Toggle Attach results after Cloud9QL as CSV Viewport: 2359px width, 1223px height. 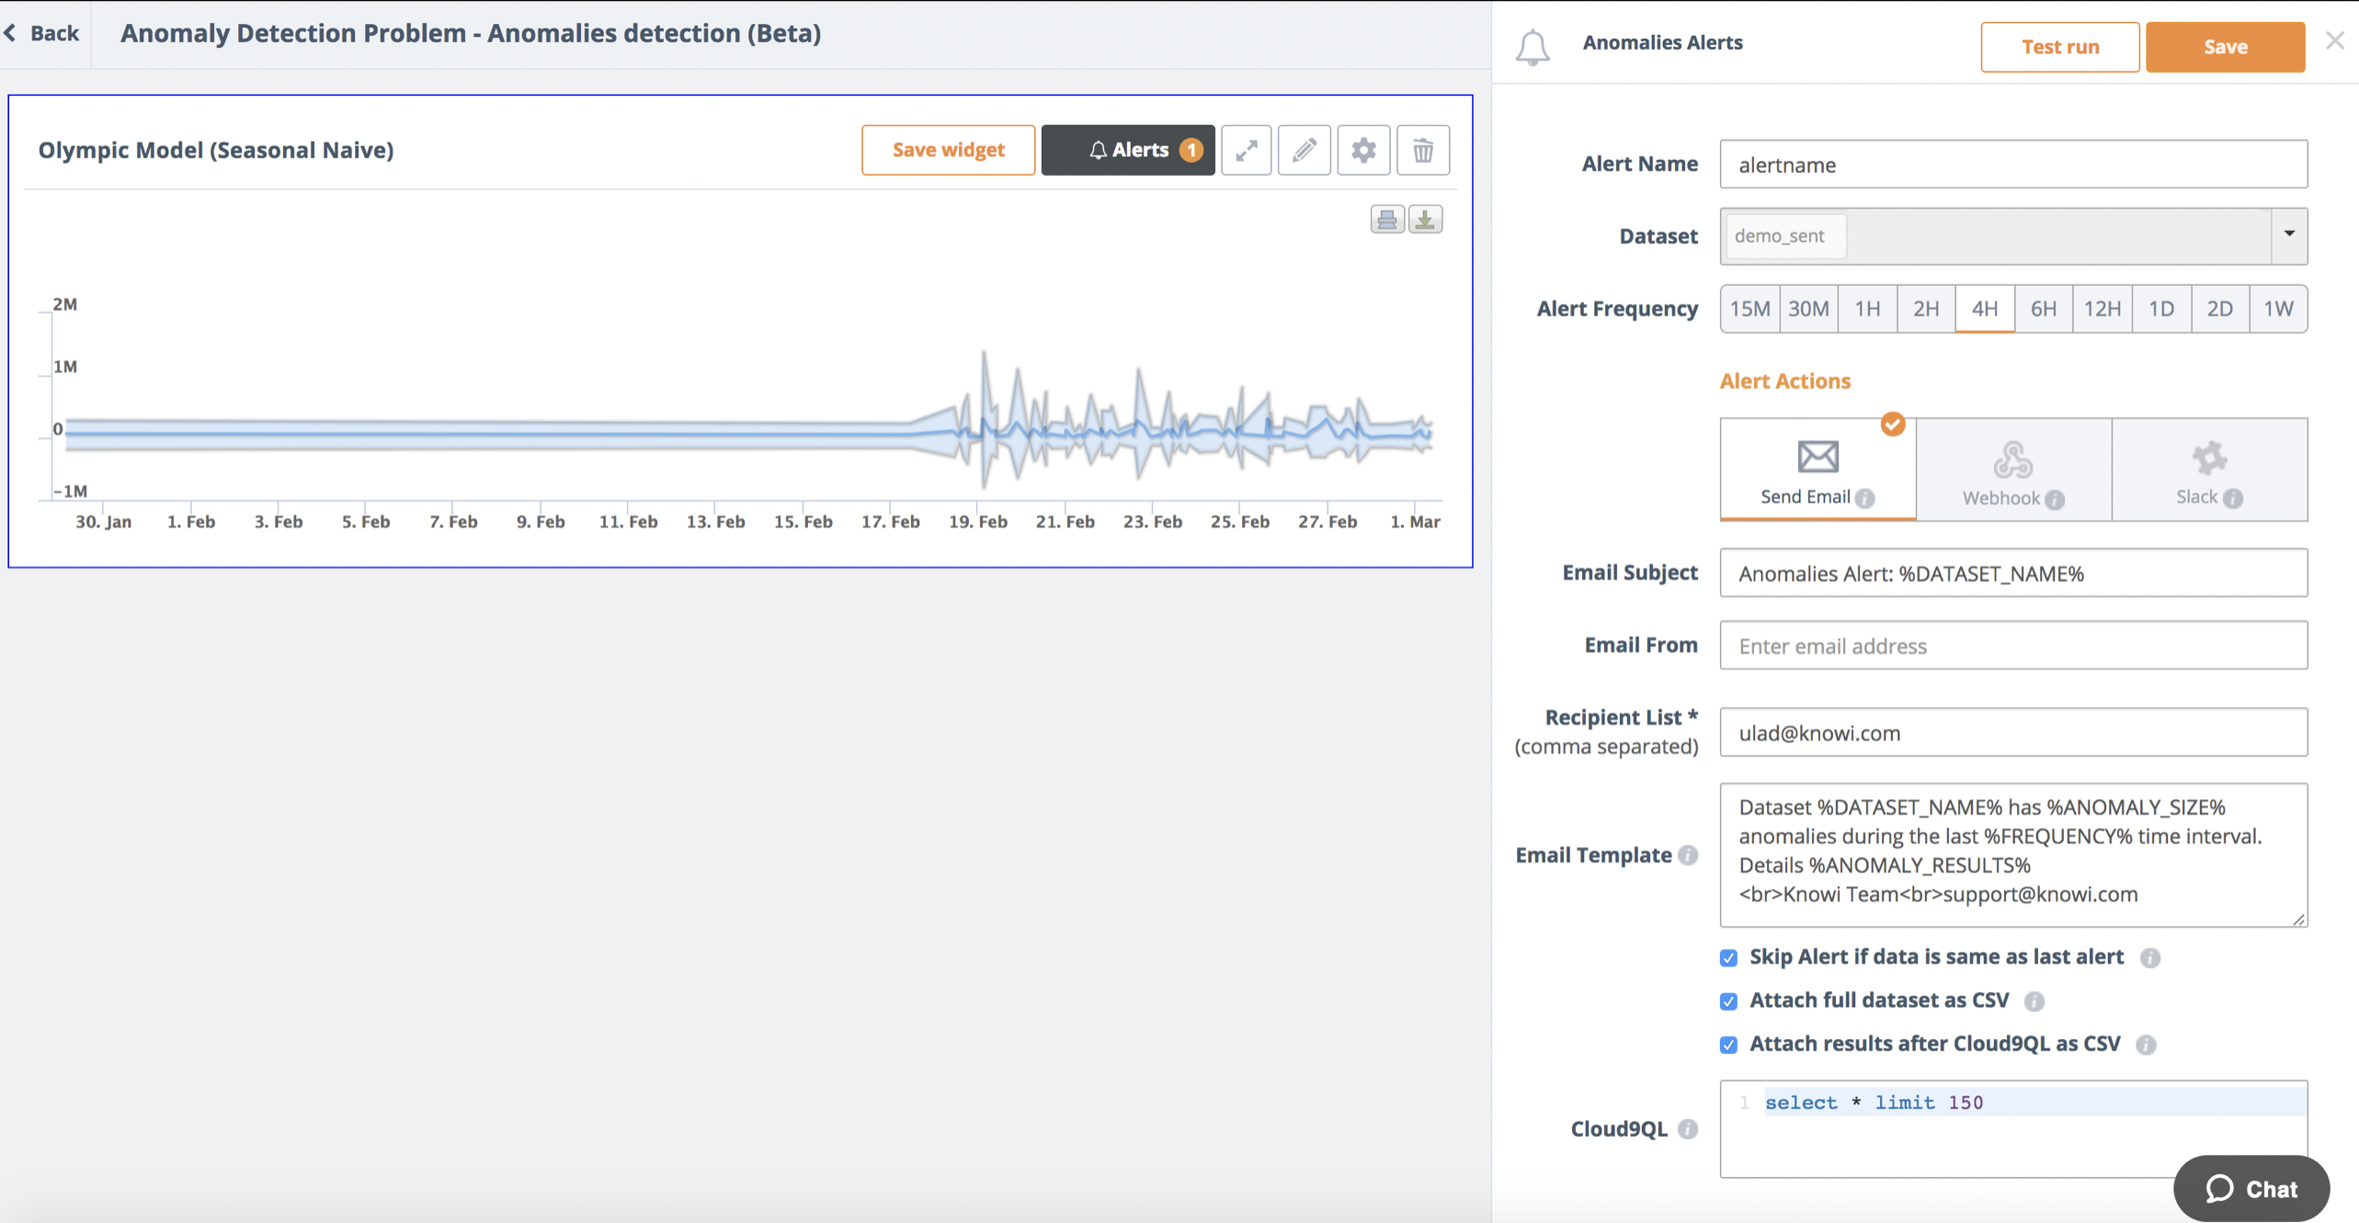(1728, 1045)
